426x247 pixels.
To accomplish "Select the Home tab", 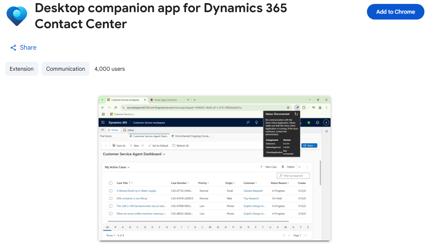I will [113, 130].
